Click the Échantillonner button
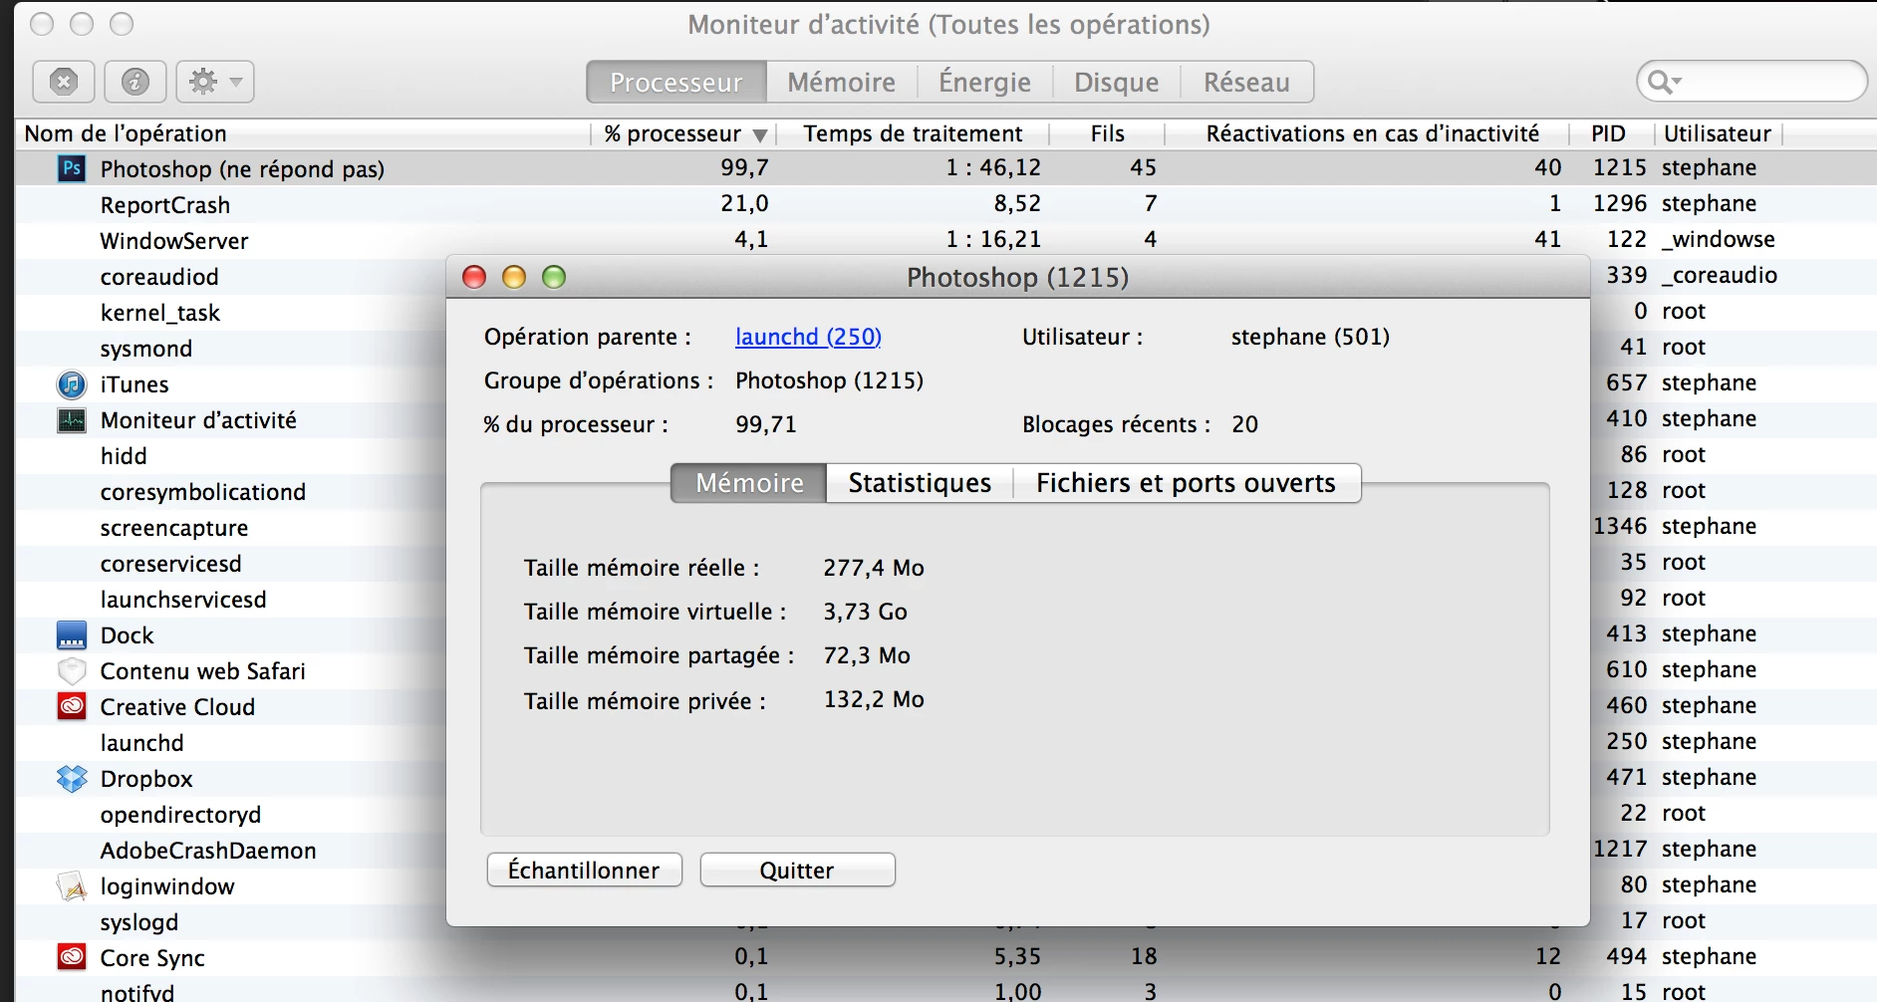1877x1002 pixels. (584, 870)
